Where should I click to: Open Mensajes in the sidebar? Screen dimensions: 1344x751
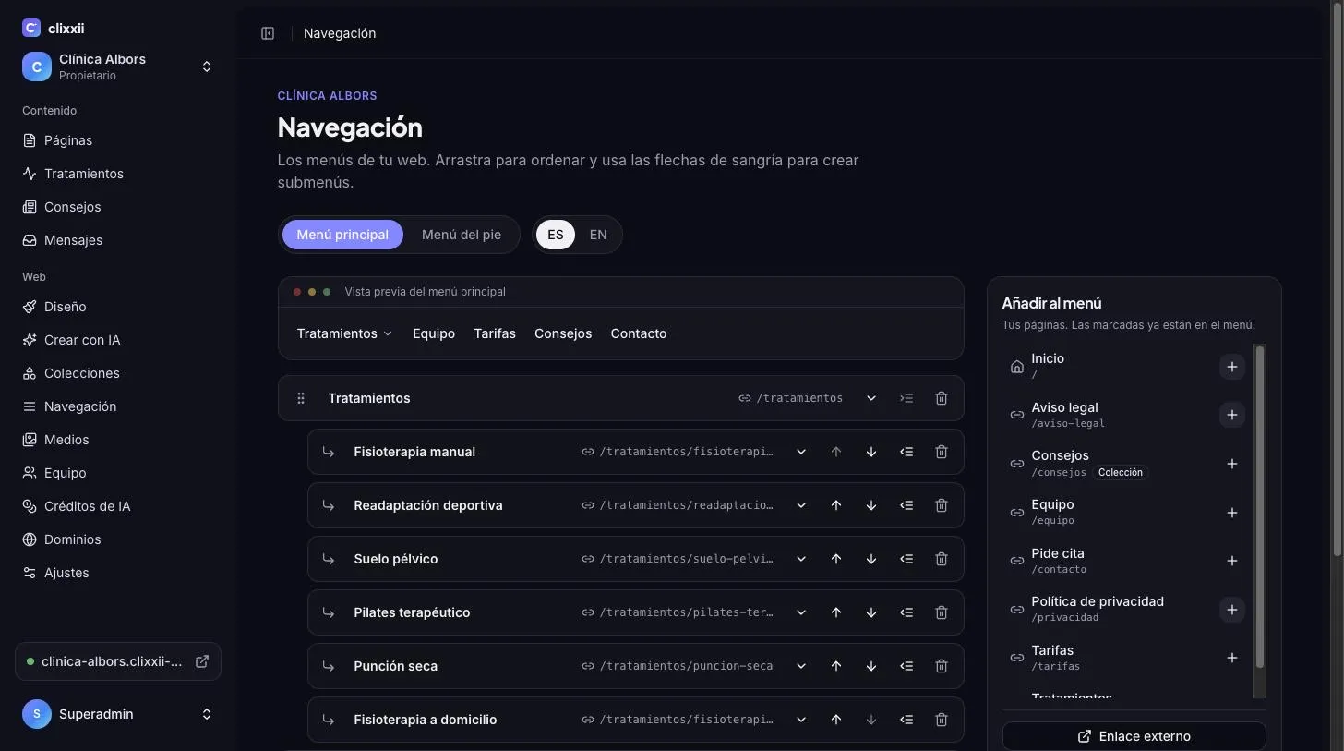[x=118, y=240]
